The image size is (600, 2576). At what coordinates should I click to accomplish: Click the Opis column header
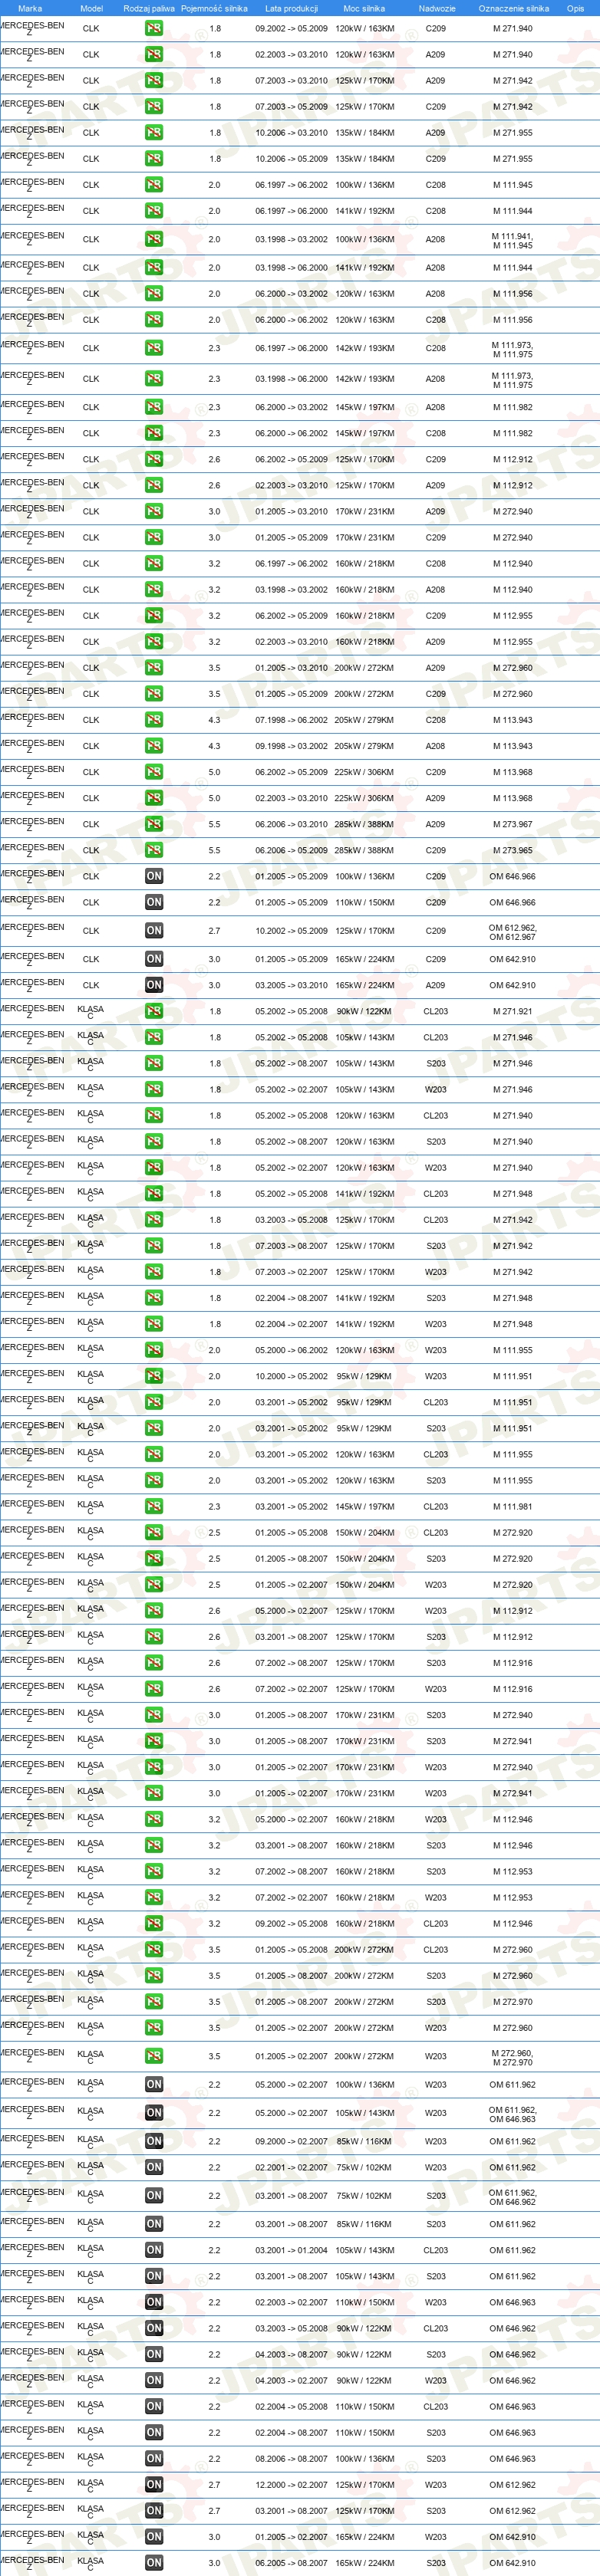pos(575,8)
